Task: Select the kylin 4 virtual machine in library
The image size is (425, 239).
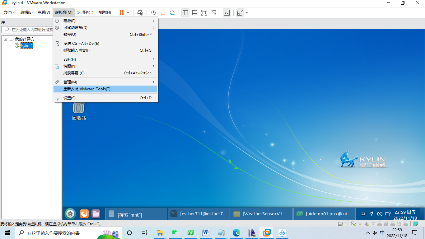Action: tap(27, 45)
